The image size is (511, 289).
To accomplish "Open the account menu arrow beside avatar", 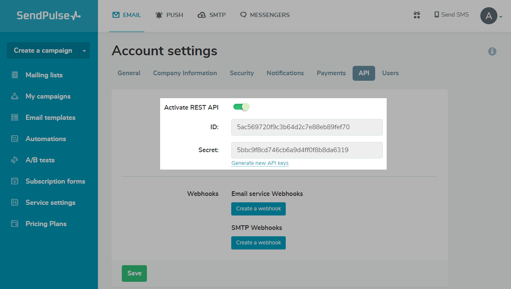I will coord(501,17).
